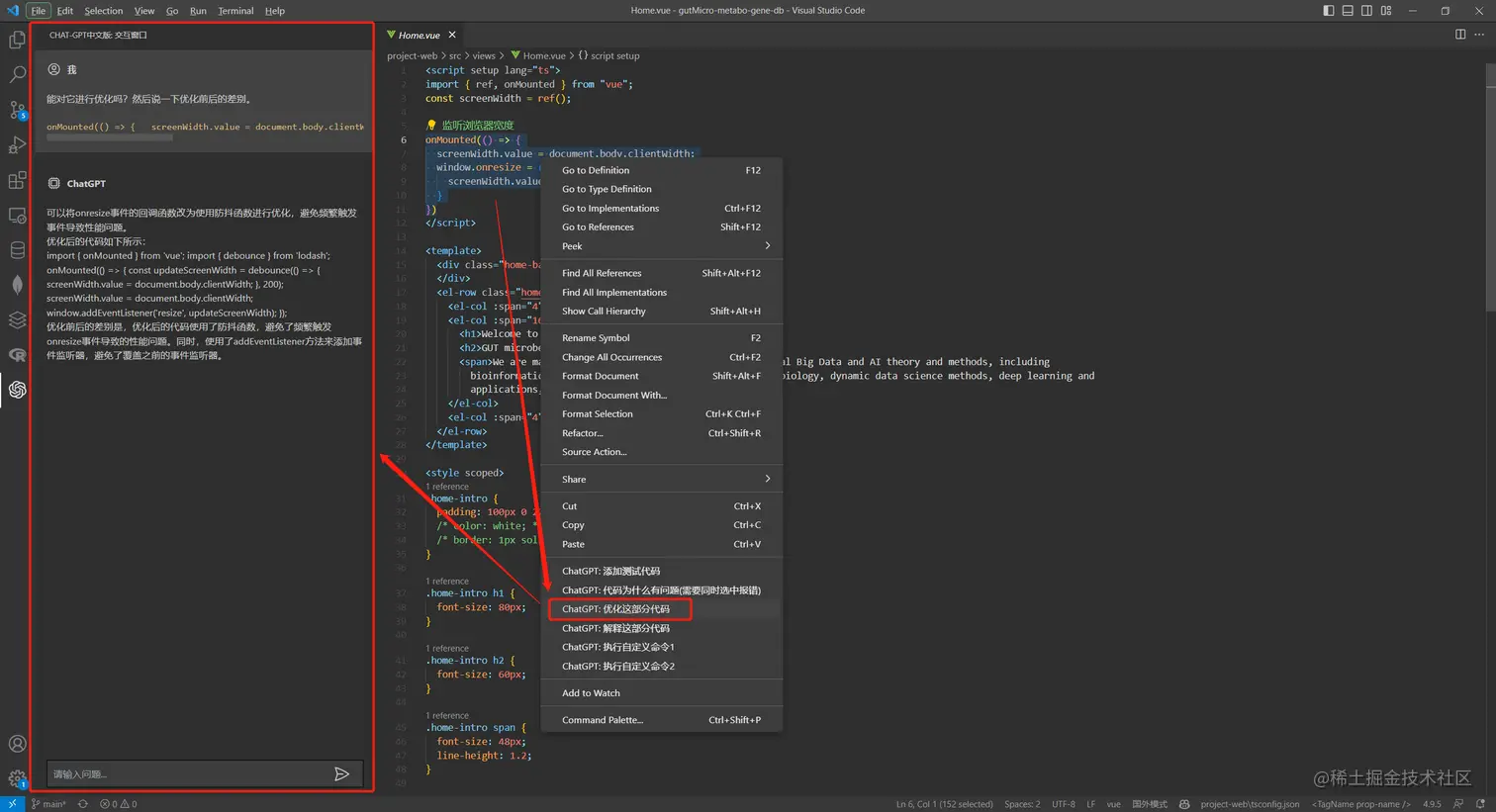This screenshot has width=1496, height=812.
Task: Click the horizontal scrollbar under the onMounted snippet
Action: pyautogui.click(x=110, y=137)
